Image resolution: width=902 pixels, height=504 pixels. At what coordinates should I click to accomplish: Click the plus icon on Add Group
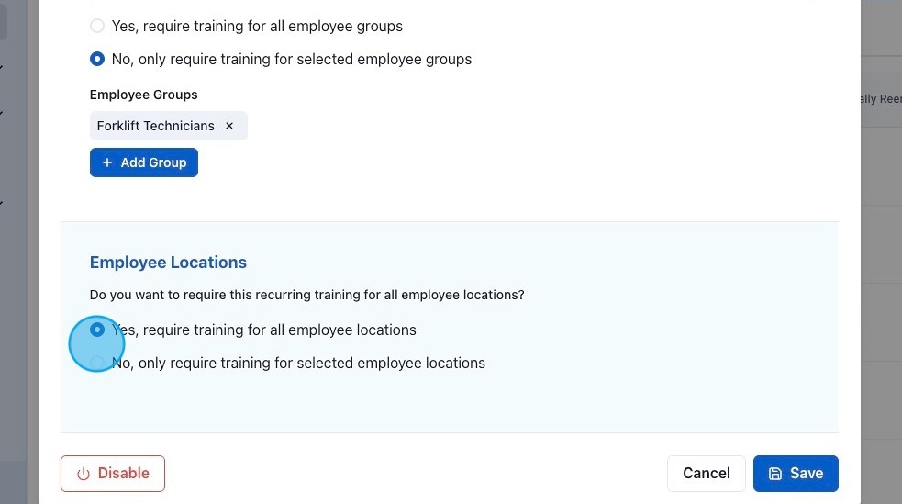coord(107,162)
